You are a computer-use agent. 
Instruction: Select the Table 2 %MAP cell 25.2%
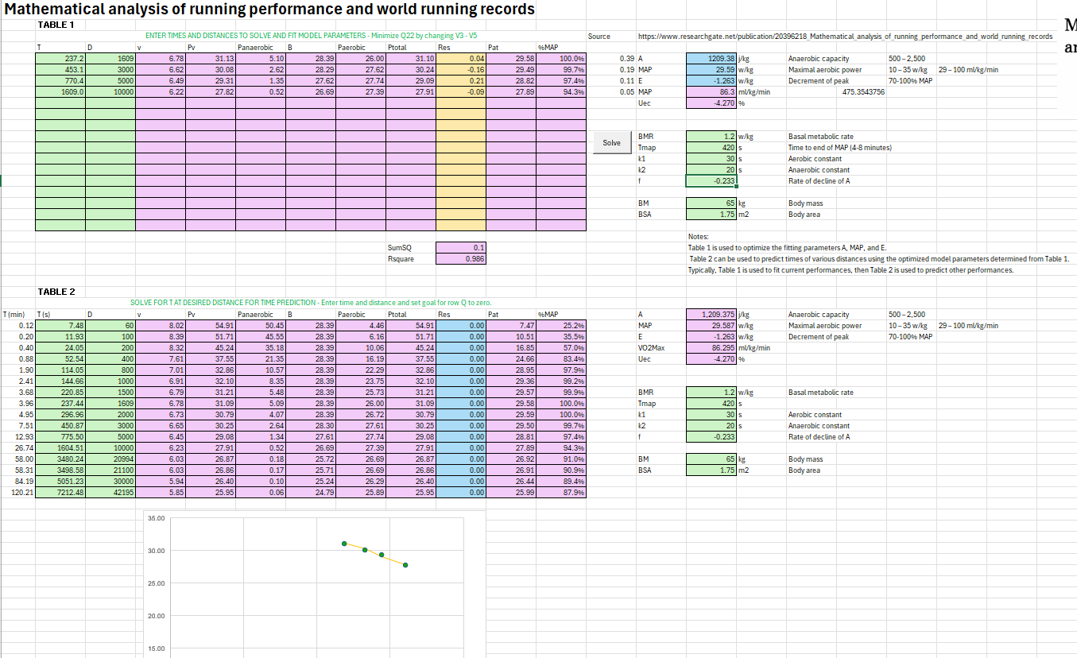[x=561, y=326]
